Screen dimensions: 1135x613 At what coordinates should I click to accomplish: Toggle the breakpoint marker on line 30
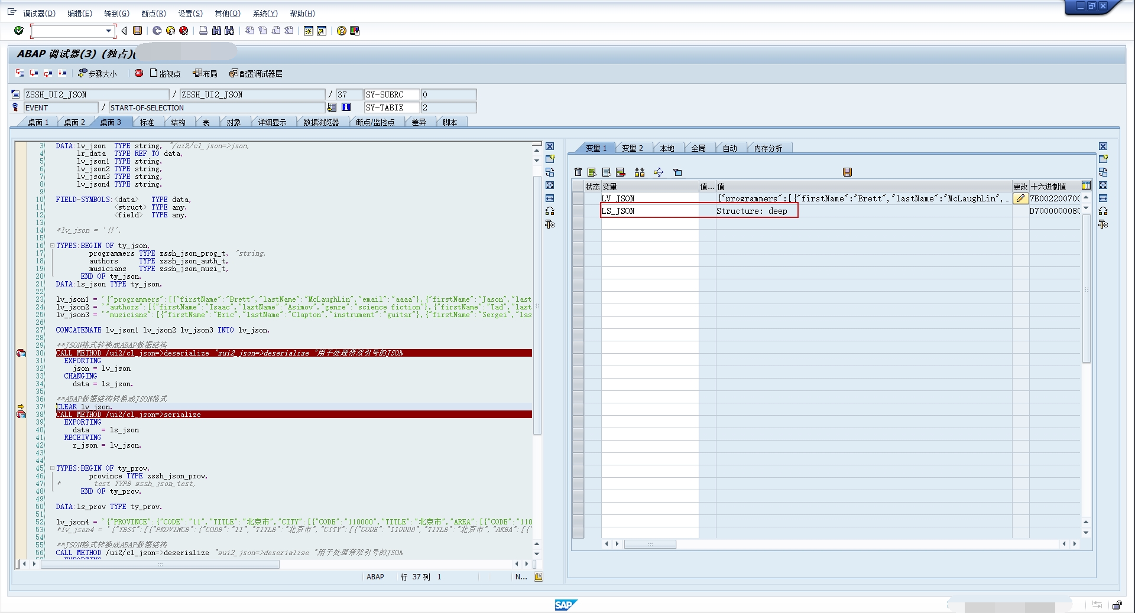pyautogui.click(x=21, y=353)
